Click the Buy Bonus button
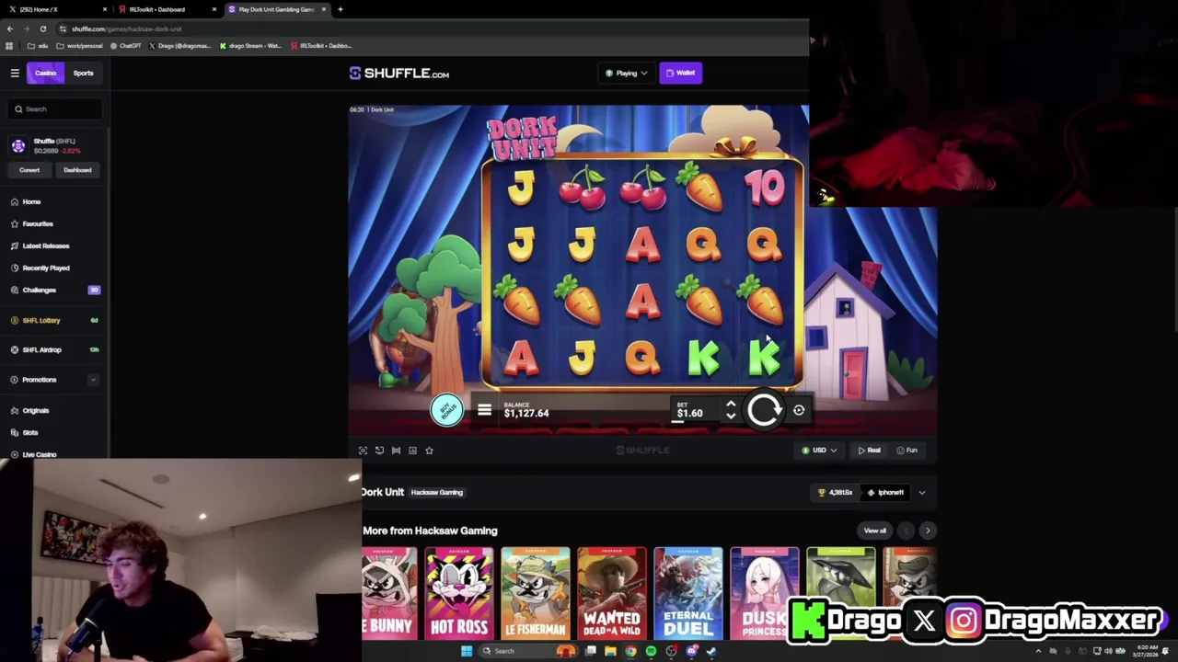This screenshot has width=1178, height=662. click(447, 410)
